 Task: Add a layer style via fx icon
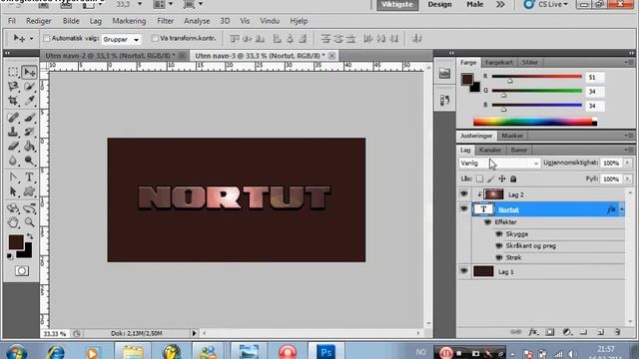[532, 332]
